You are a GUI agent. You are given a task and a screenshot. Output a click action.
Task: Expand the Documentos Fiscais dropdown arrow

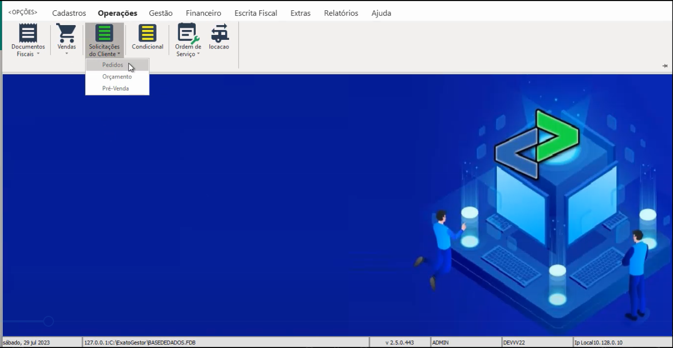click(x=38, y=54)
